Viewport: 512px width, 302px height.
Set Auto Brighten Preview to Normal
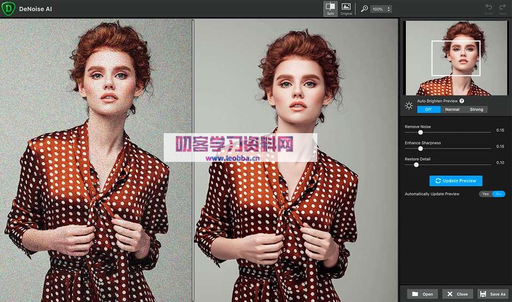pyautogui.click(x=452, y=110)
